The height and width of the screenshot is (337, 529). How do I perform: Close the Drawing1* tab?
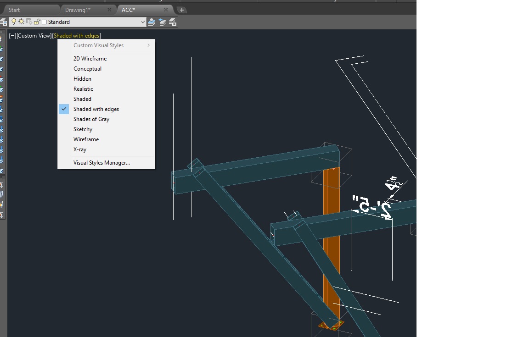point(109,10)
